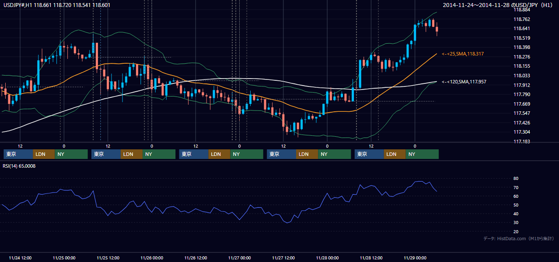Image resolution: width=559 pixels, height=262 pixels.
Task: Select the 120 SMA label reading 117.957
Action: point(464,82)
